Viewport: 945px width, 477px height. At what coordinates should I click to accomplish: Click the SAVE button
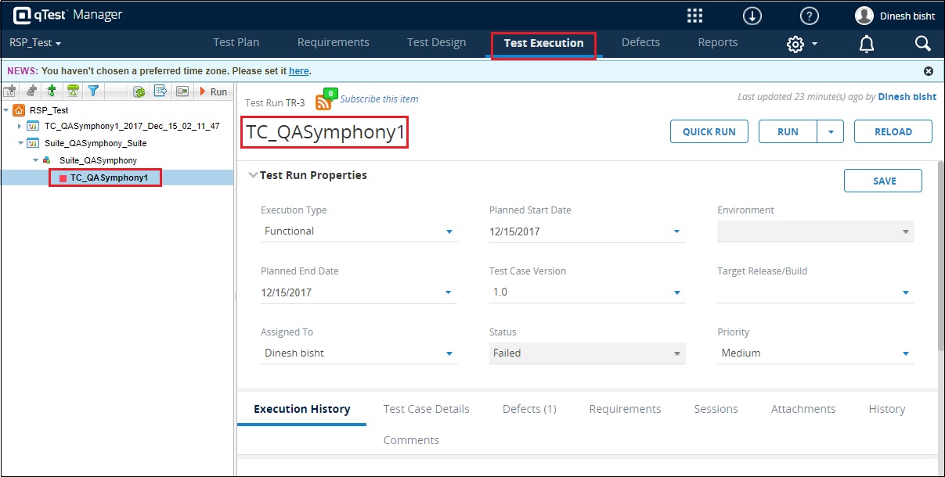[883, 181]
